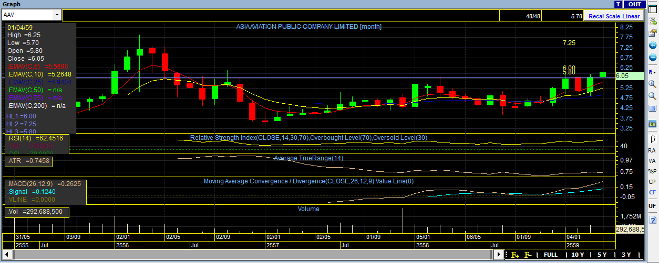Click the Vol =292,688,500 label
The width and height of the screenshot is (659, 263).
tap(36, 212)
